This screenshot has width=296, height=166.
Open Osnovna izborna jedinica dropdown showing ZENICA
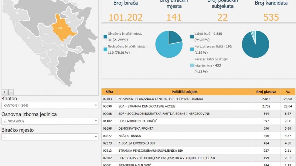50,121
